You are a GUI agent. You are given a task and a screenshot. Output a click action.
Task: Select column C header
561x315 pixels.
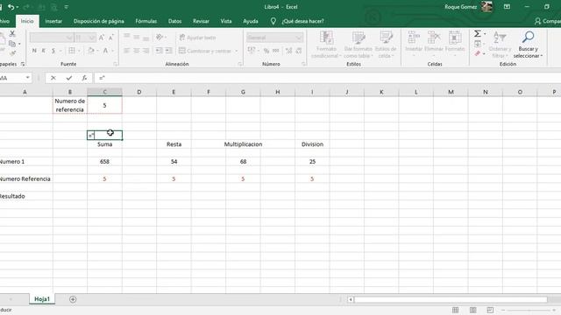tap(104, 92)
